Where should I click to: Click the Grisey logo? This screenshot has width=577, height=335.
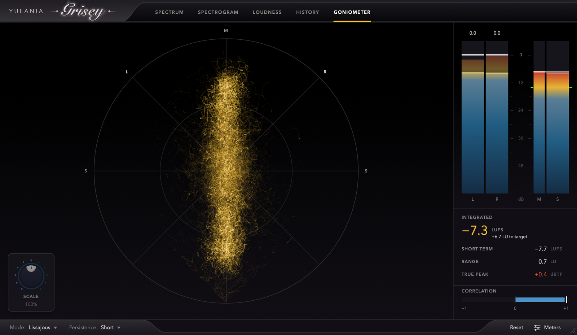click(83, 11)
